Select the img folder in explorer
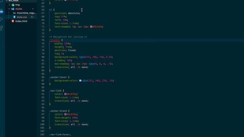Viewport: 244px width, 137px height. tap(18, 5)
